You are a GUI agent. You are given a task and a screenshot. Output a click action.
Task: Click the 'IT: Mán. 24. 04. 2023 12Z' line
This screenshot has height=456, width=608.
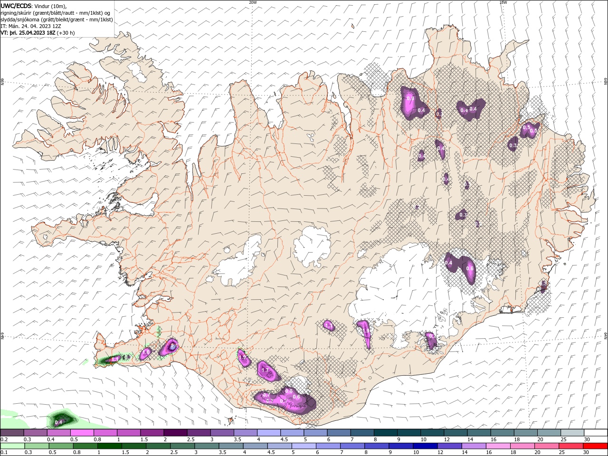[x=31, y=26]
